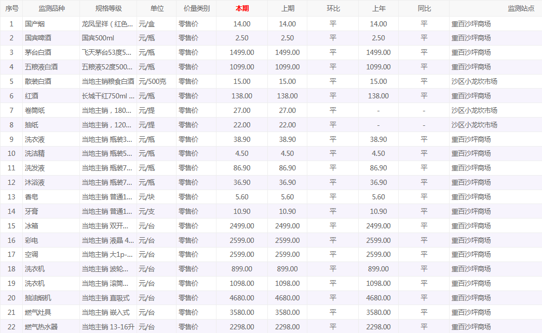
Task: Select the 洗洁精 cell
Action: click(x=35, y=153)
